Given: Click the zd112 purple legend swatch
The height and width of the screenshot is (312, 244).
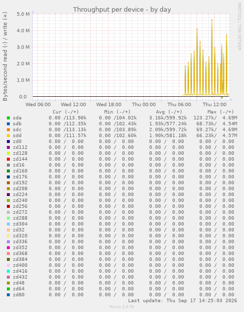Looking at the screenshot, I should [8, 147].
